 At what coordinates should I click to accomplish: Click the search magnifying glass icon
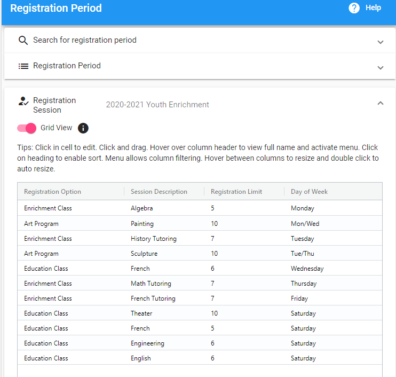pos(23,41)
